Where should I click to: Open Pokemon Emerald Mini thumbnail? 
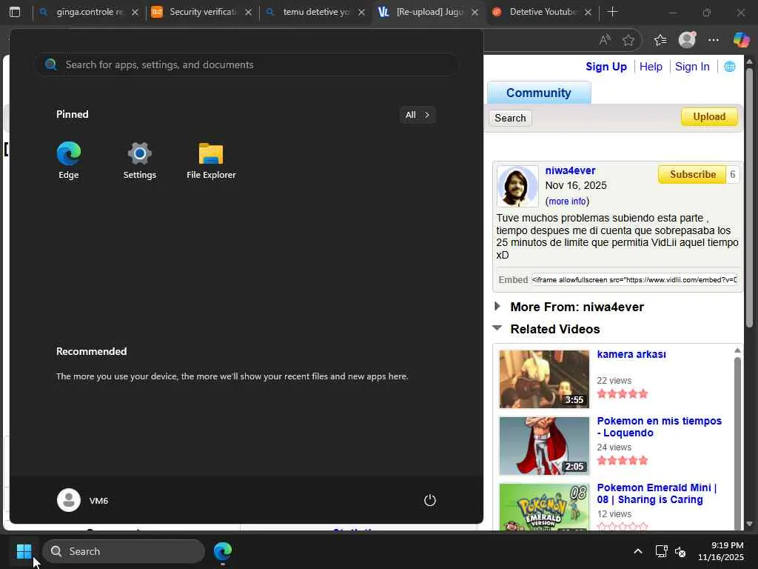[x=544, y=507]
